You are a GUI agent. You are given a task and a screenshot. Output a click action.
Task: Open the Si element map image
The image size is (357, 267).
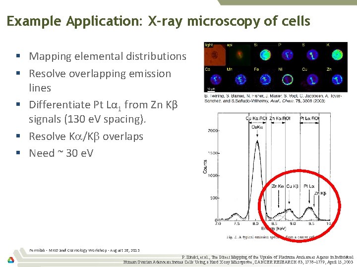click(265, 55)
